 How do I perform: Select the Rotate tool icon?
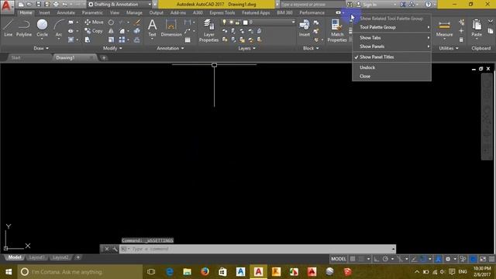tap(111, 22)
